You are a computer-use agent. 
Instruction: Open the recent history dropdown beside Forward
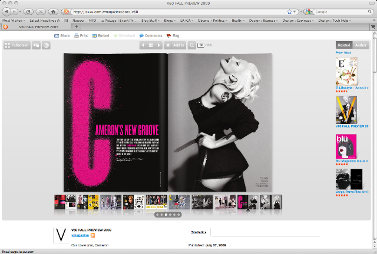point(20,12)
